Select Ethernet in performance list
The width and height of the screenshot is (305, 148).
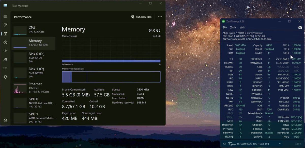click(x=34, y=88)
